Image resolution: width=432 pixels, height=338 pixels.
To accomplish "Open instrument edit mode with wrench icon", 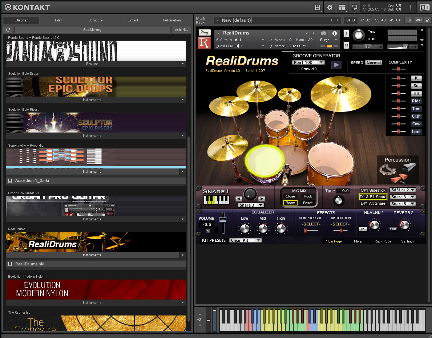I will tap(205, 33).
